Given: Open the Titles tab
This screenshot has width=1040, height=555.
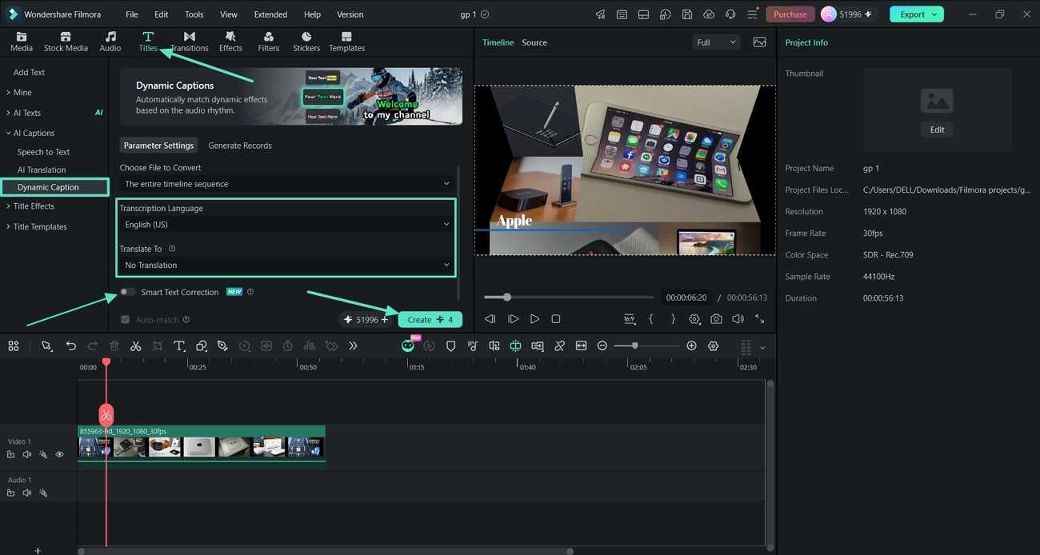Looking at the screenshot, I should [148, 42].
